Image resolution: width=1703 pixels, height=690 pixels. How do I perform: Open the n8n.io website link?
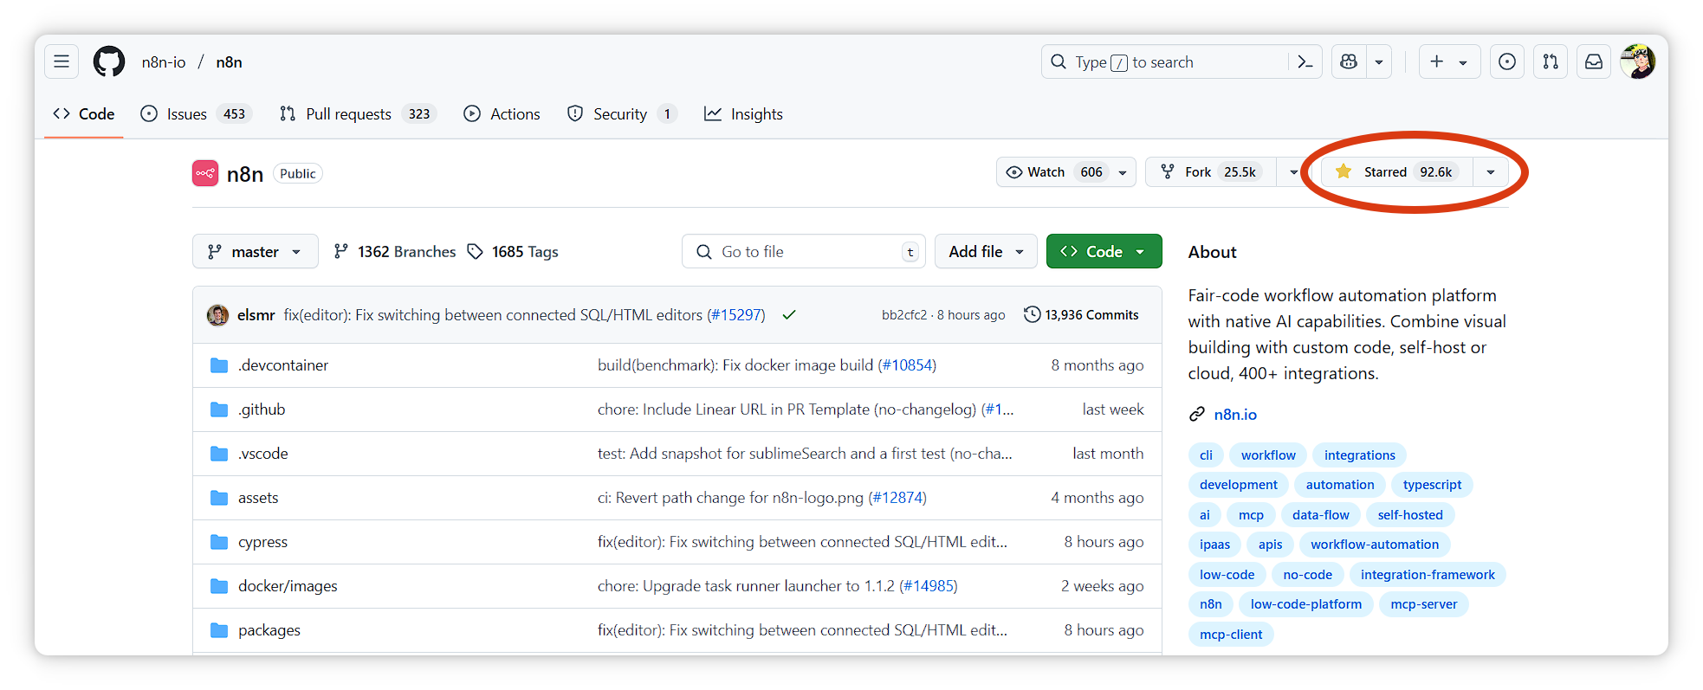[x=1235, y=415]
